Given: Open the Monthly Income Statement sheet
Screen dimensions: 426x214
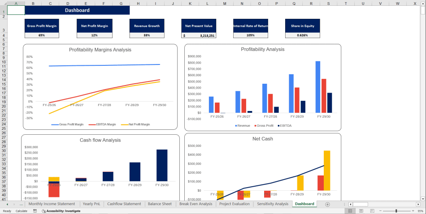Looking at the screenshot, I should (52, 204).
